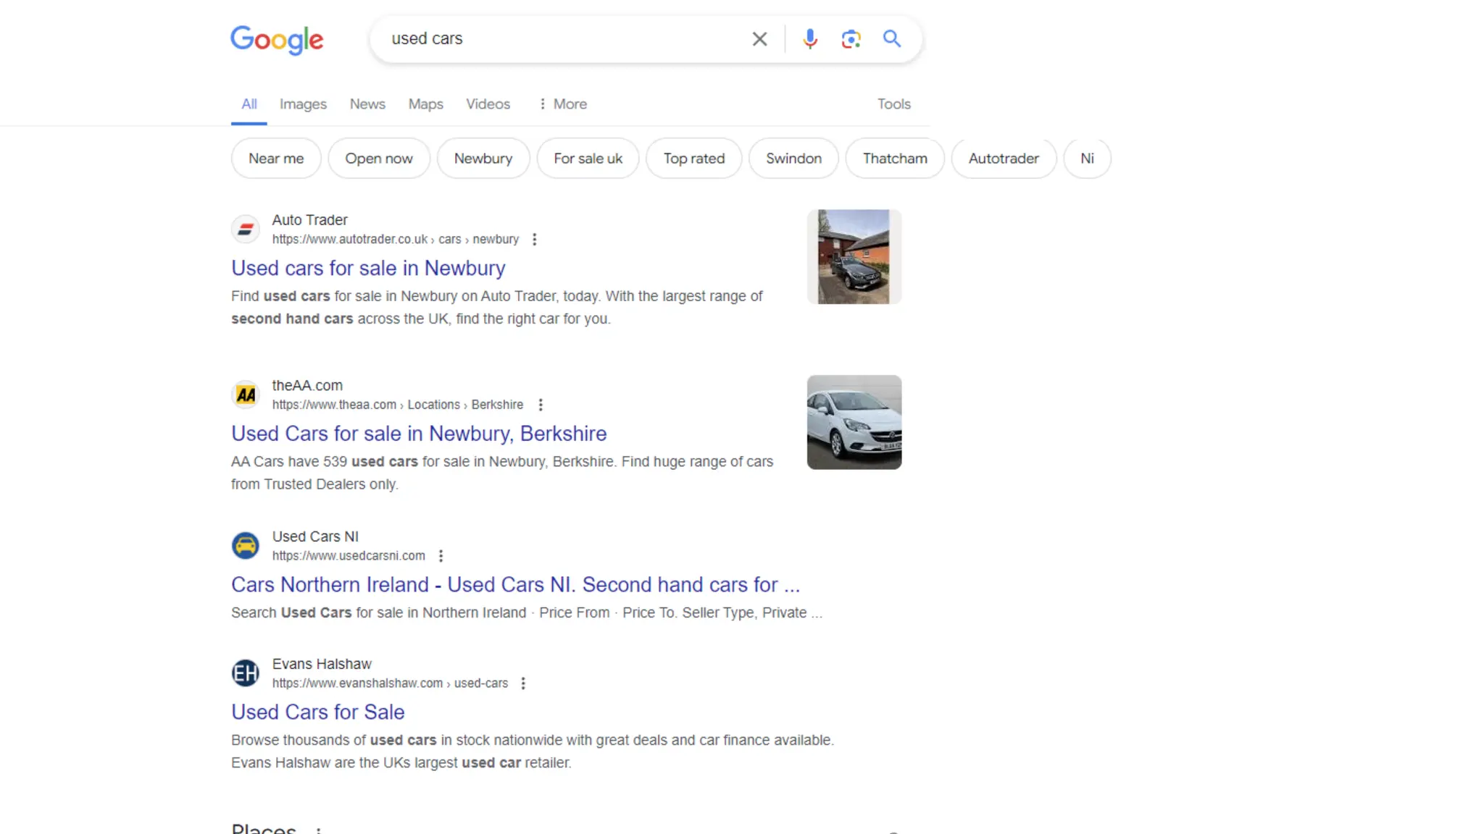Start voice search with microphone icon

[809, 39]
